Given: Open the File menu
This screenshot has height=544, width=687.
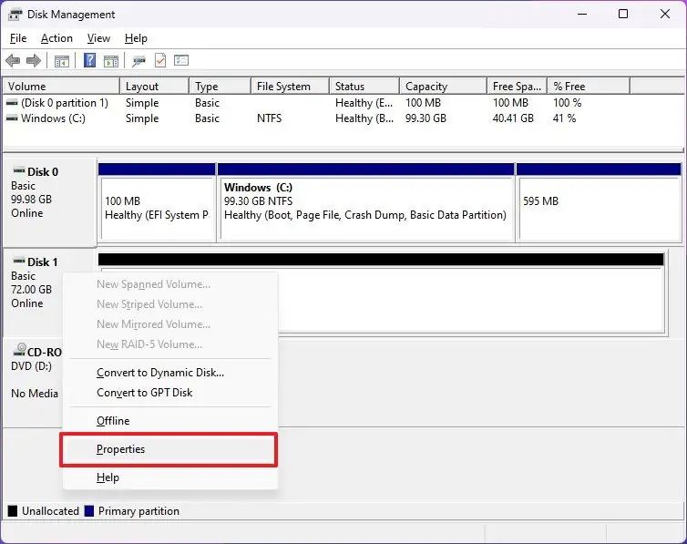Looking at the screenshot, I should tap(18, 38).
